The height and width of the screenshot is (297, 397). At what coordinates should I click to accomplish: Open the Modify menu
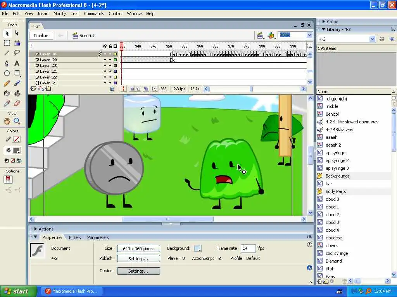(x=60, y=14)
